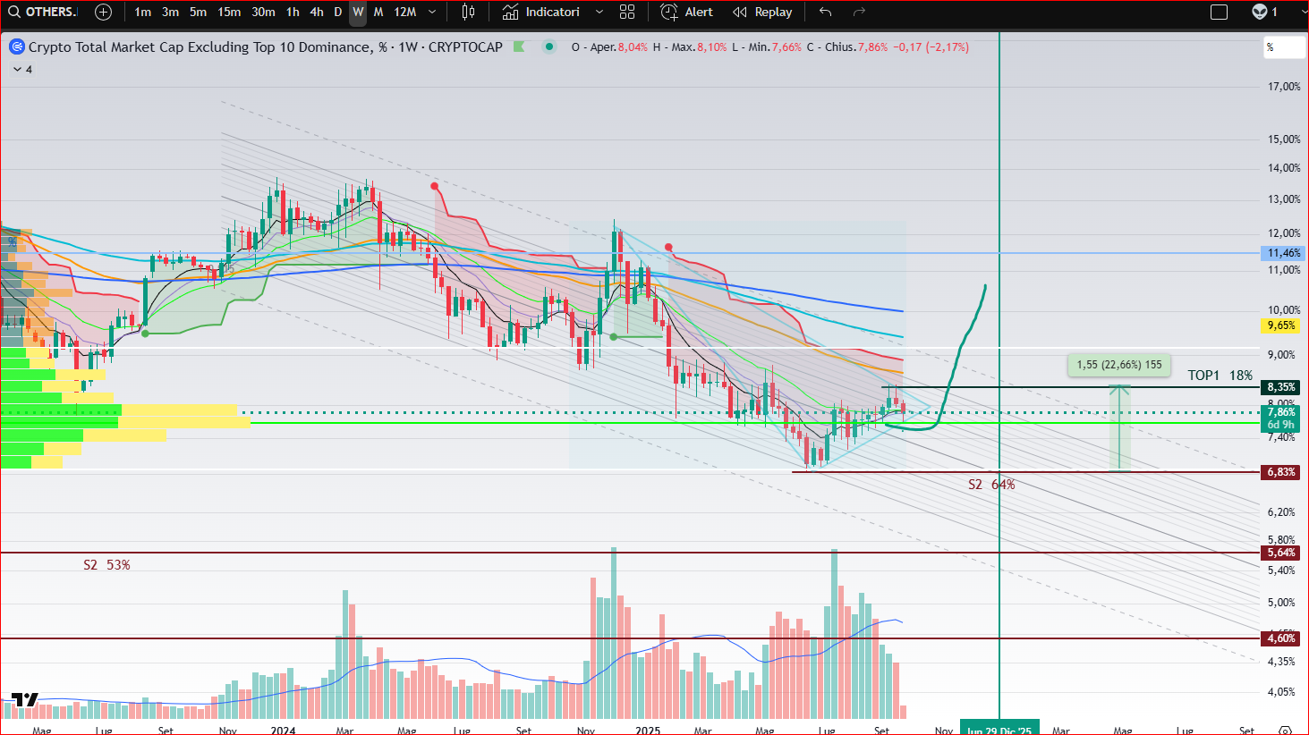Toggle the green flag on symbol
This screenshot has height=735, width=1309.
click(x=519, y=46)
